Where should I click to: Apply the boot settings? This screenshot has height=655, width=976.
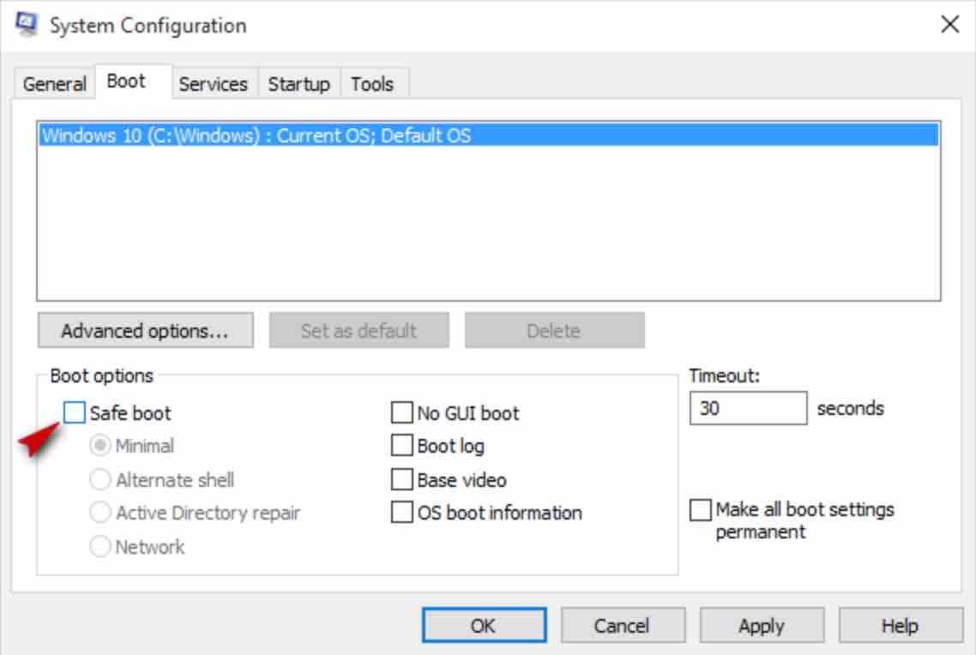(x=762, y=625)
